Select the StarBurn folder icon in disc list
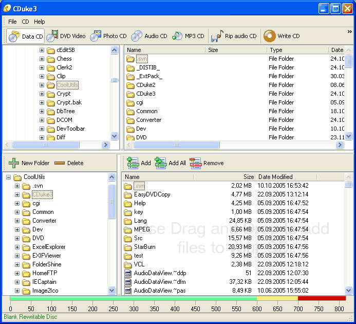Screen dimensions: 356x324 (128, 247)
